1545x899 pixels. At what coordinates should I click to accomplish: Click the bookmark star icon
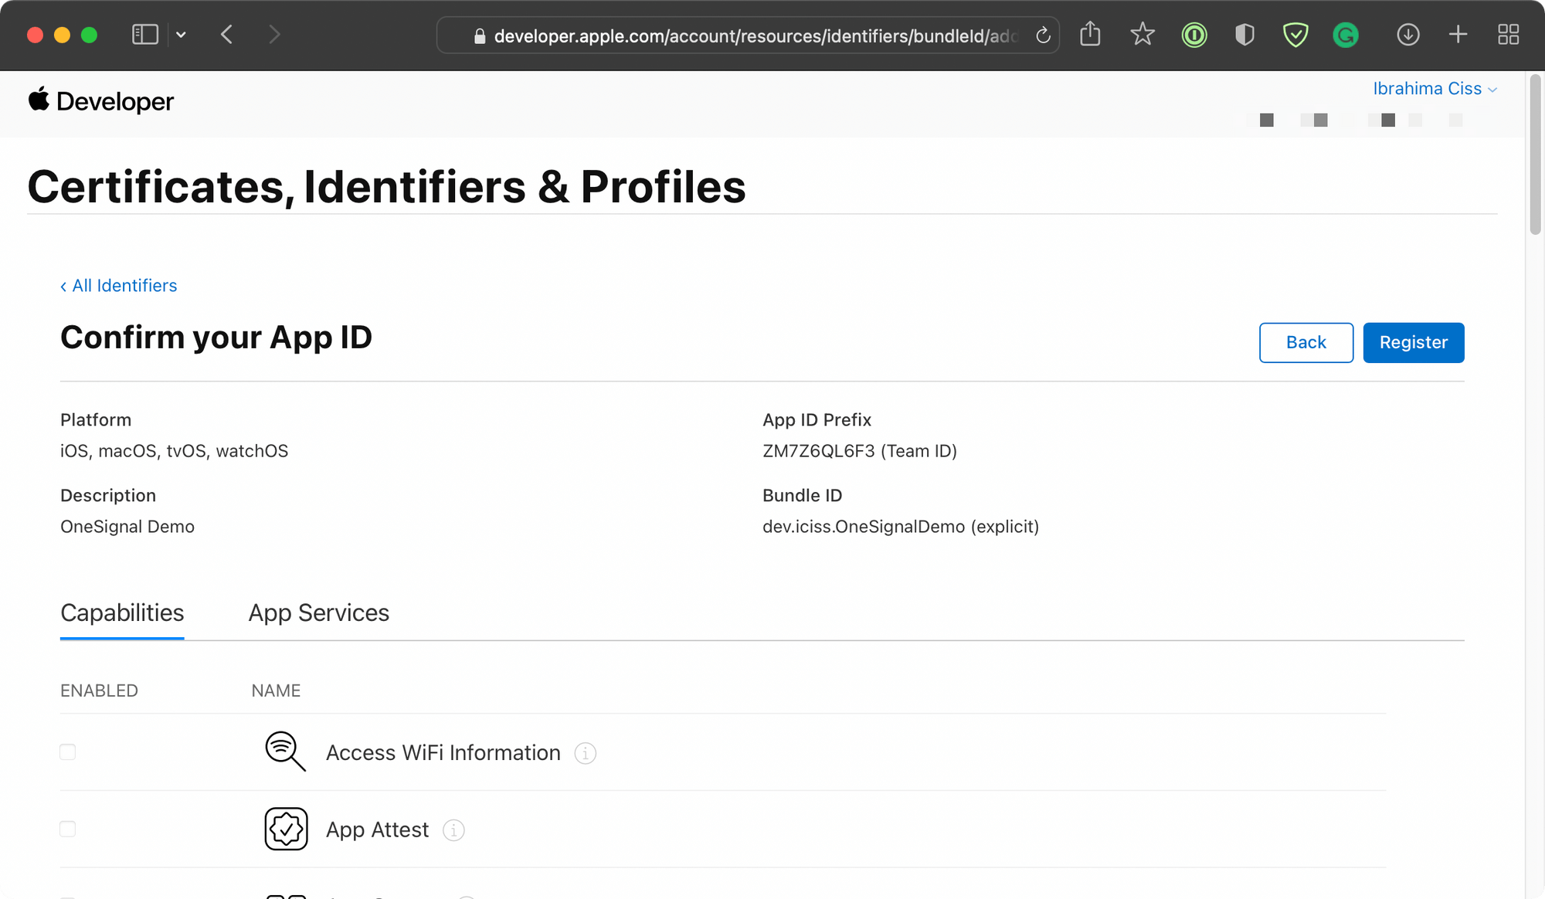tap(1142, 35)
